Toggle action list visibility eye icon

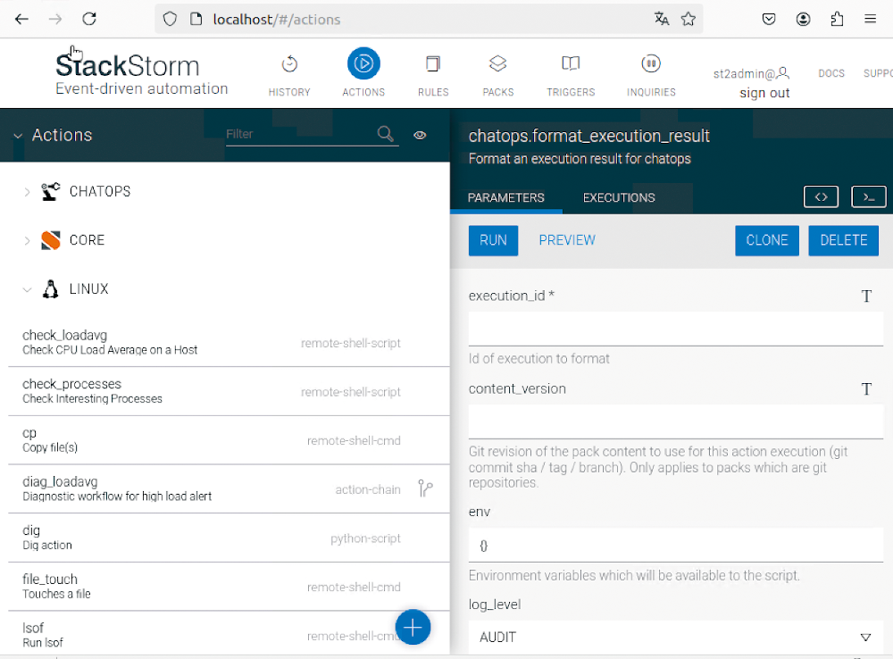(x=420, y=135)
